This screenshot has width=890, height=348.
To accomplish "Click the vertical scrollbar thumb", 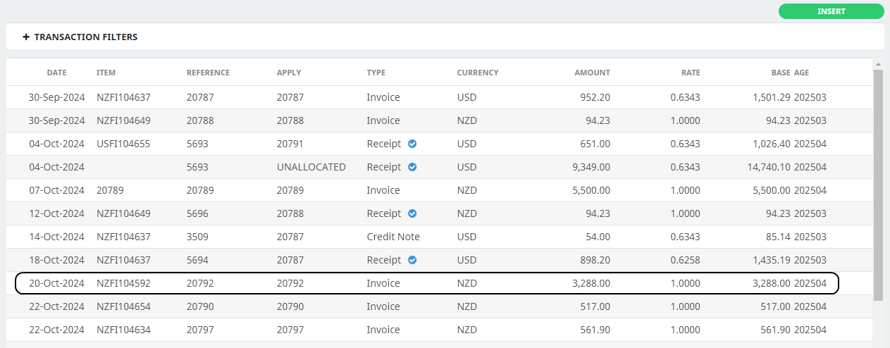I will (878, 185).
